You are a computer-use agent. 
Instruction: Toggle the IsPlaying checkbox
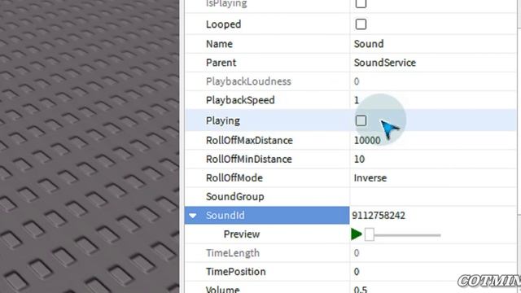(361, 3)
